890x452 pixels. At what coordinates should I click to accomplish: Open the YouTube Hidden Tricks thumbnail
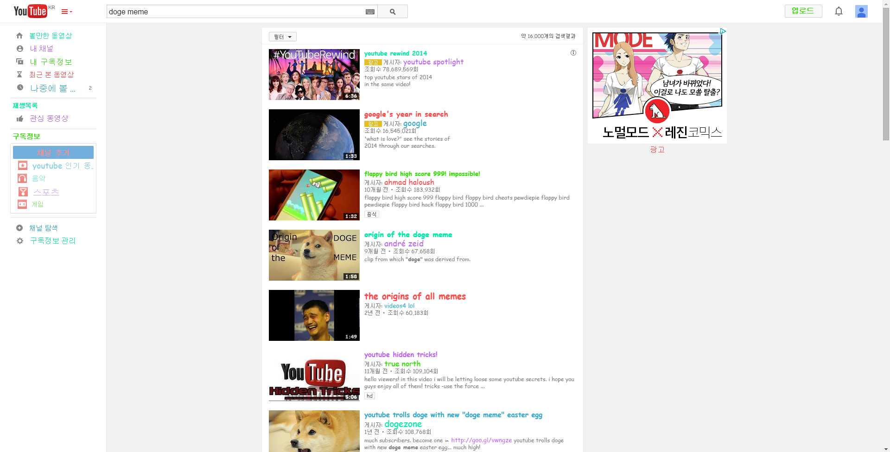click(314, 376)
